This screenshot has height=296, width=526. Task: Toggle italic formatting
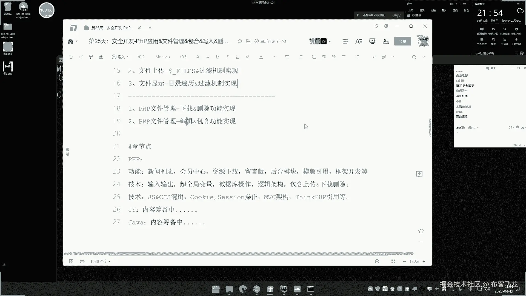coord(227,57)
